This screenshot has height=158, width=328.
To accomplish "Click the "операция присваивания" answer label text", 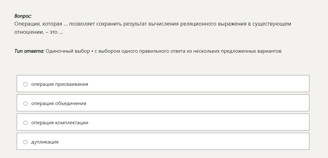I will click(x=59, y=84).
